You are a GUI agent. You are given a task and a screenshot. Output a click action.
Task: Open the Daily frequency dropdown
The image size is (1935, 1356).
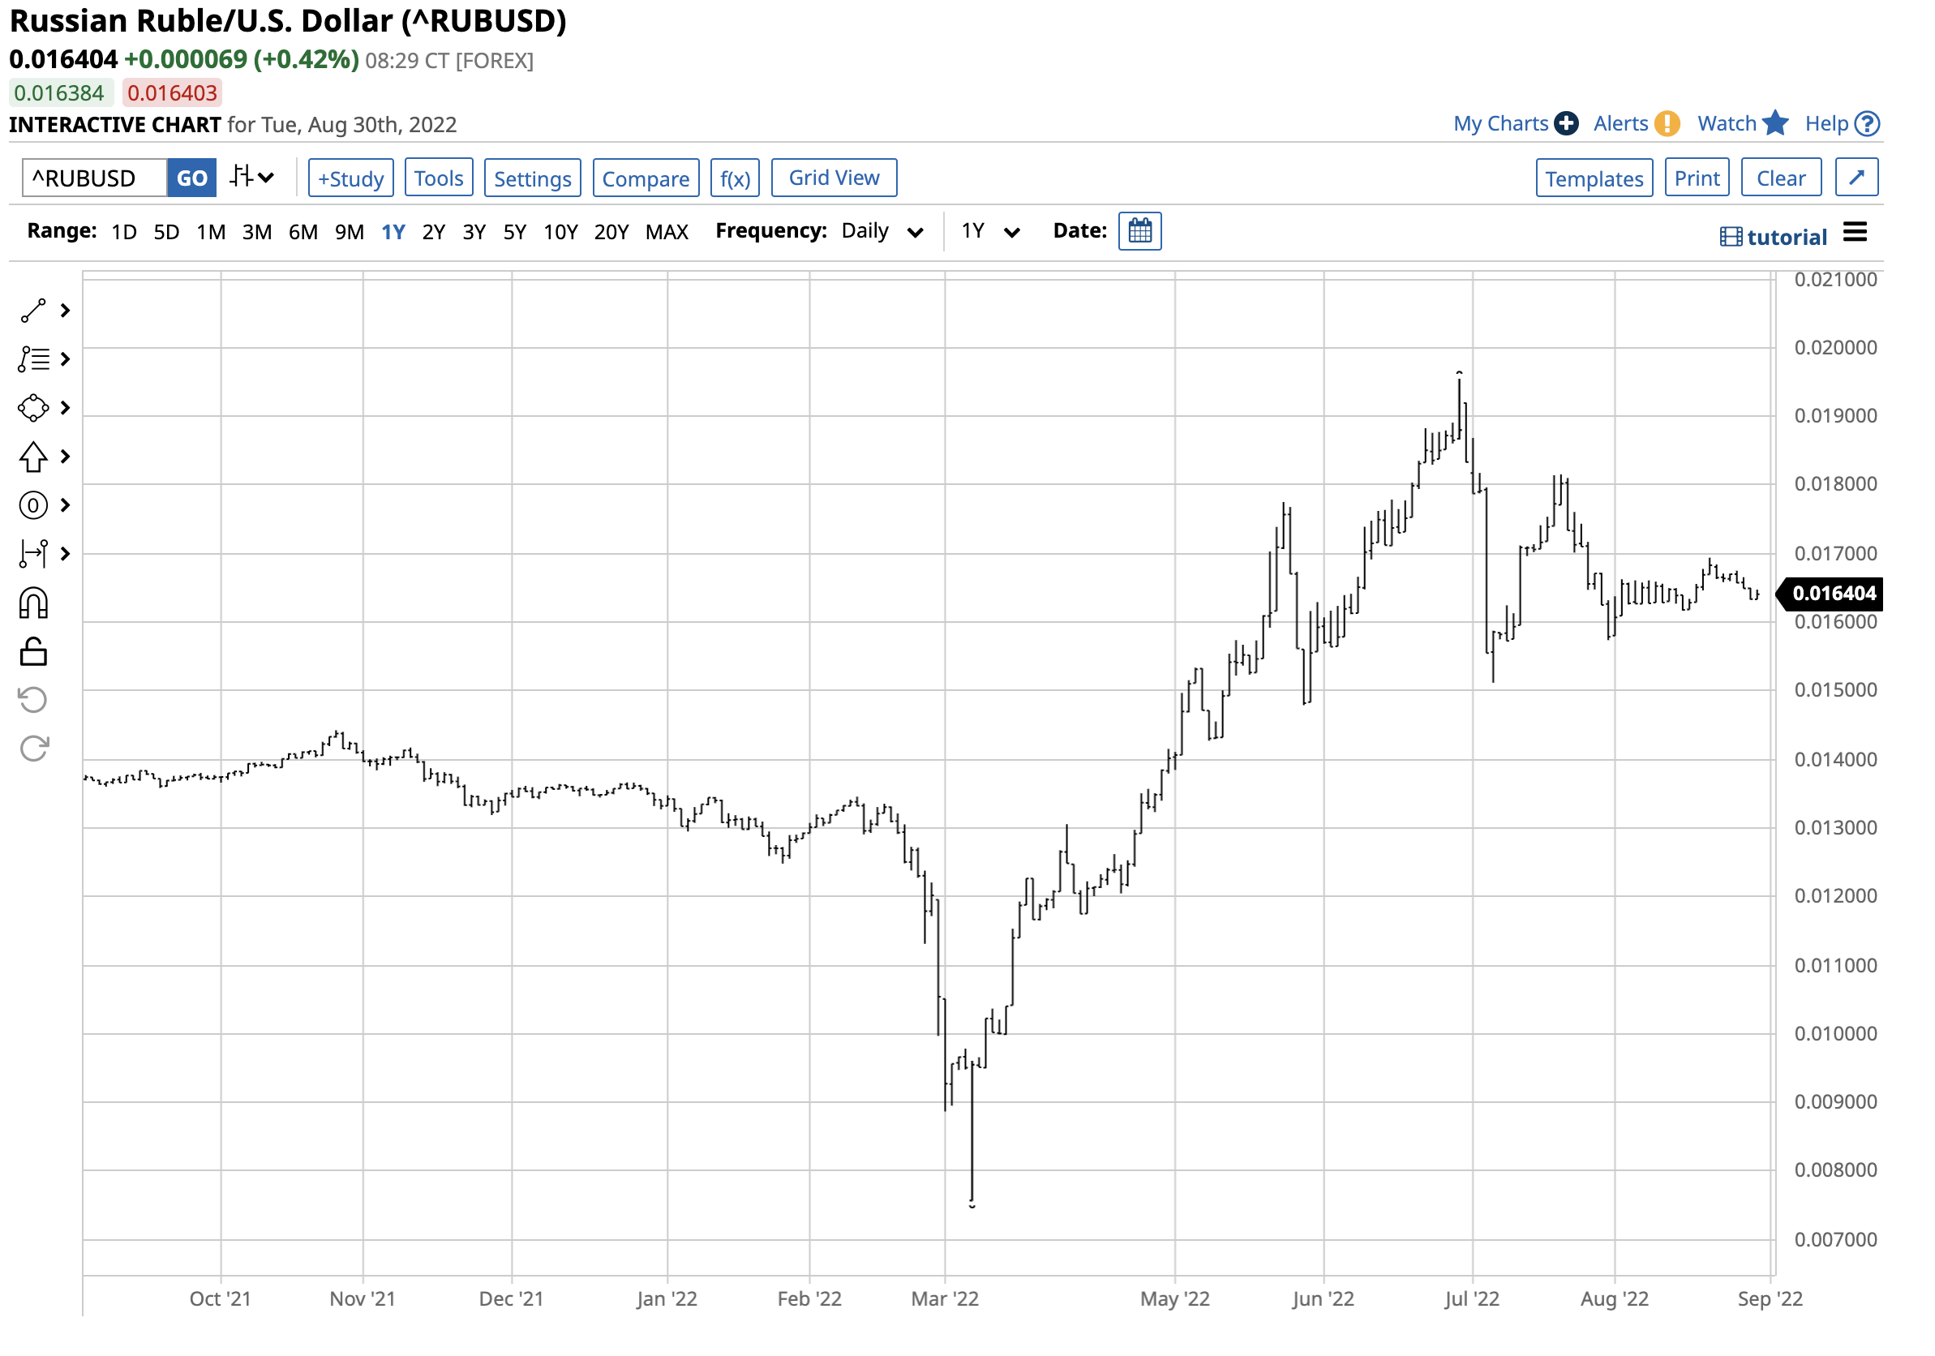pos(882,232)
